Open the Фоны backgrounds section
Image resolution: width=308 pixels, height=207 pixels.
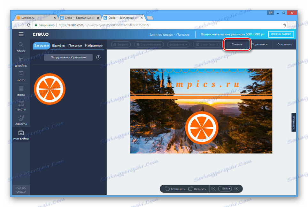(x=21, y=91)
